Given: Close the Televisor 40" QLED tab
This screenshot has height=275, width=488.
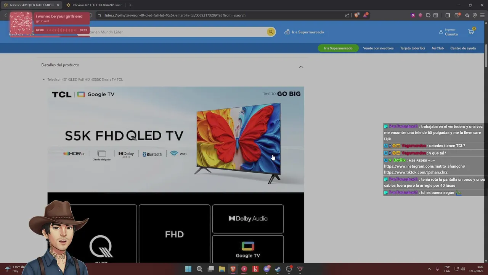Looking at the screenshot, I should click(x=58, y=5).
